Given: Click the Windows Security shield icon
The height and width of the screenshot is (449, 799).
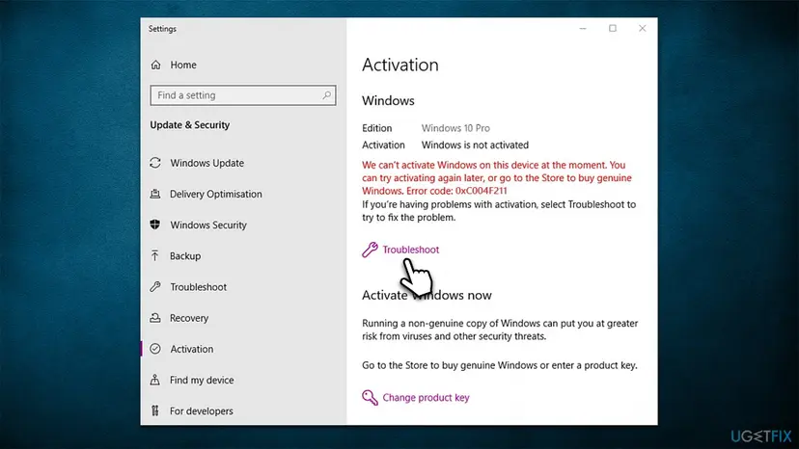Looking at the screenshot, I should (155, 224).
